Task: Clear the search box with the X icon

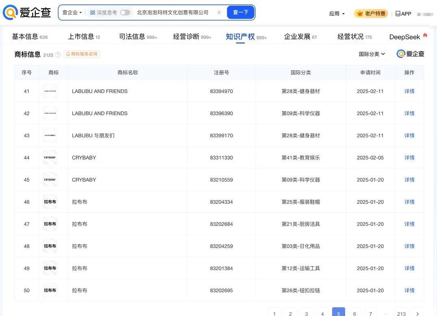Action: click(219, 13)
